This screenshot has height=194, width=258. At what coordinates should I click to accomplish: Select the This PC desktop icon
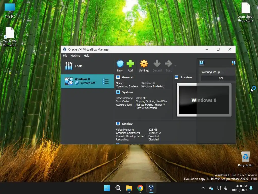pyautogui.click(x=10, y=10)
